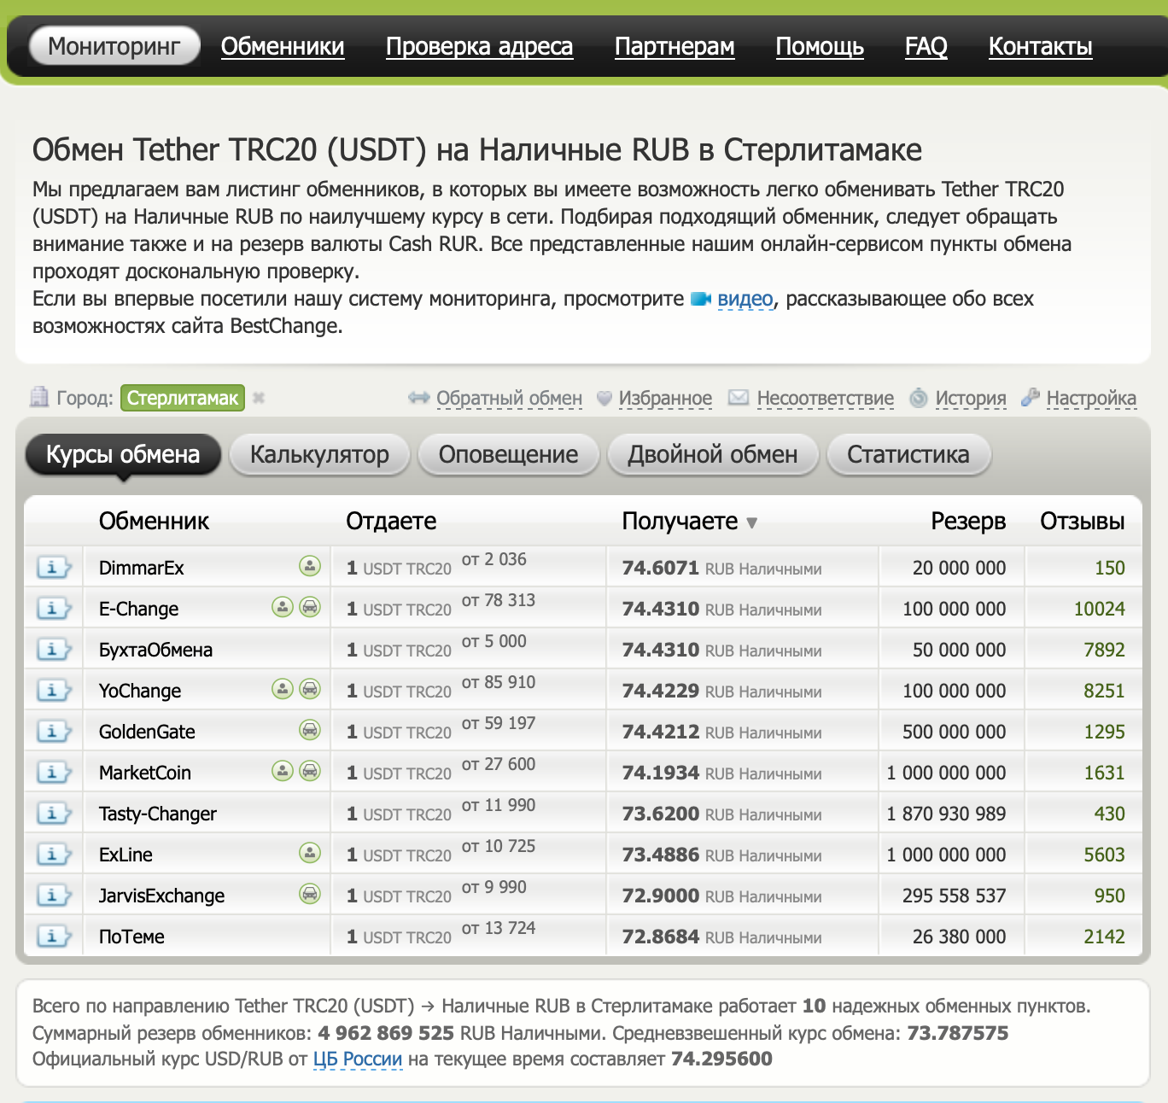Image resolution: width=1168 pixels, height=1103 pixels.
Task: Open Несоответствие link
Action: (826, 398)
